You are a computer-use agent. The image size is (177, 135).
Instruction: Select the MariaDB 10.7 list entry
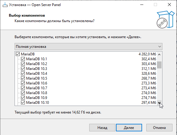(x=36, y=88)
